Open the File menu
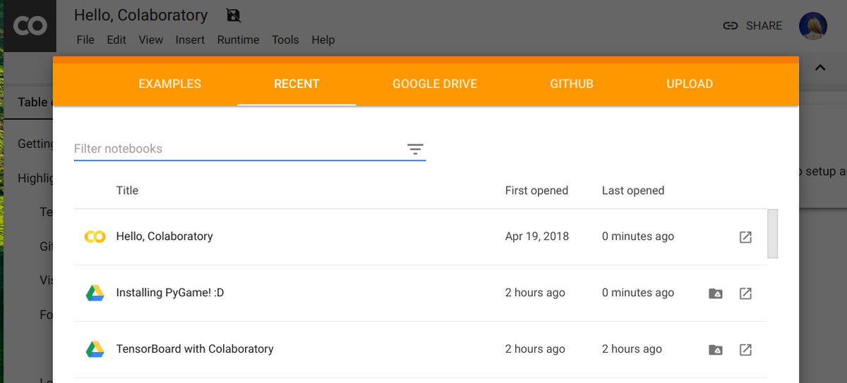This screenshot has width=847, height=383. (85, 39)
